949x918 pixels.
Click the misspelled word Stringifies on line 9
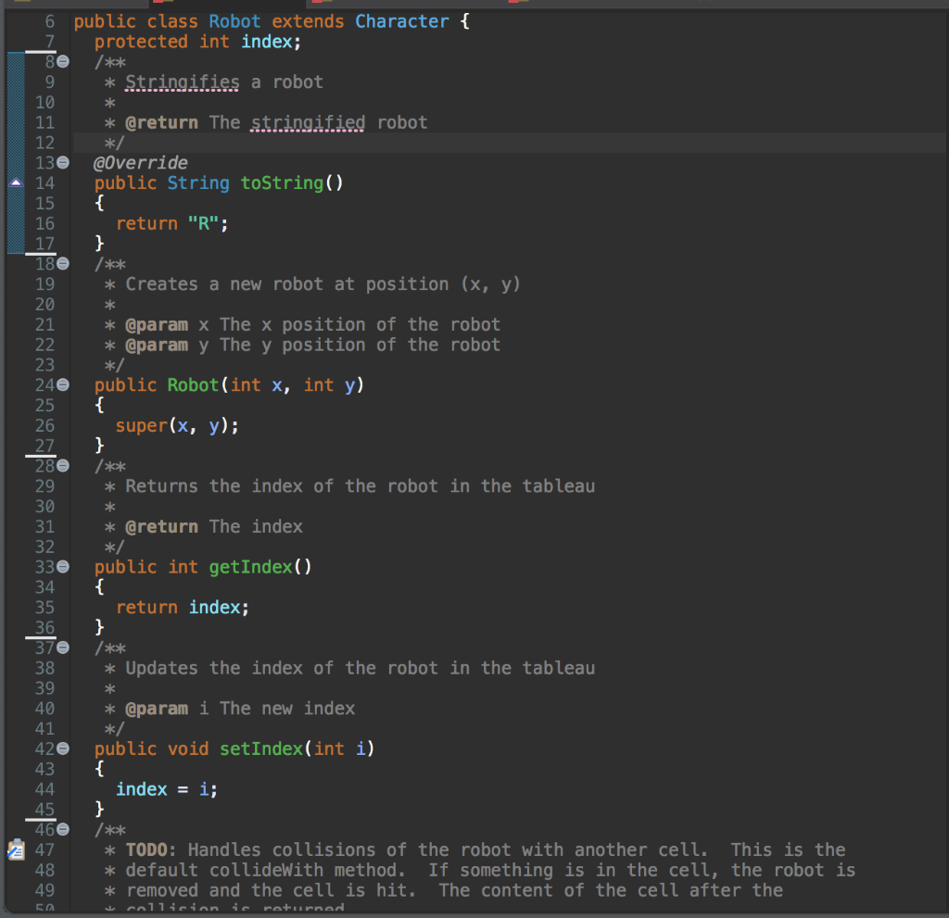(x=183, y=82)
